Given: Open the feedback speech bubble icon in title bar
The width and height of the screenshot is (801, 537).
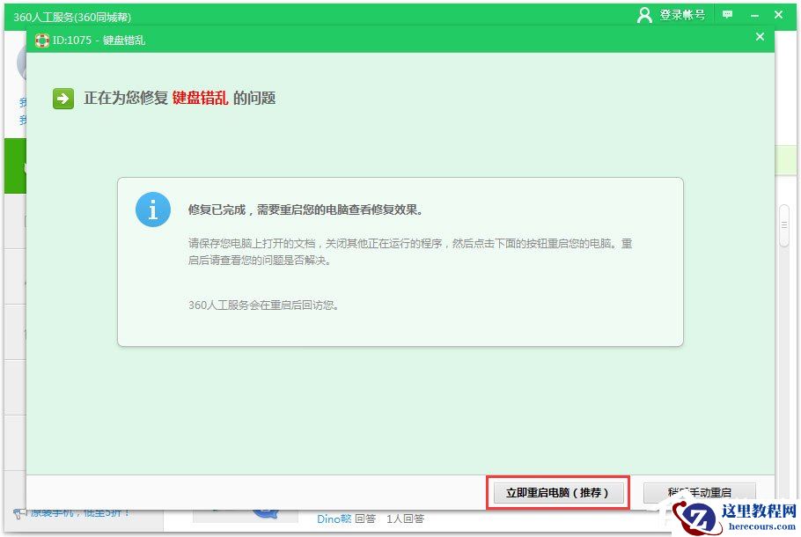Looking at the screenshot, I should pos(725,15).
